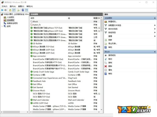Select the App connector rule row
This screenshot has height=117, width=157.
pos(65,56)
